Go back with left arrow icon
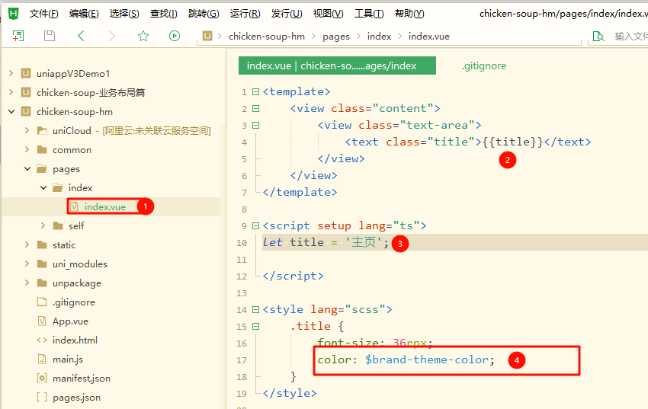This screenshot has height=409, width=648. click(x=81, y=36)
